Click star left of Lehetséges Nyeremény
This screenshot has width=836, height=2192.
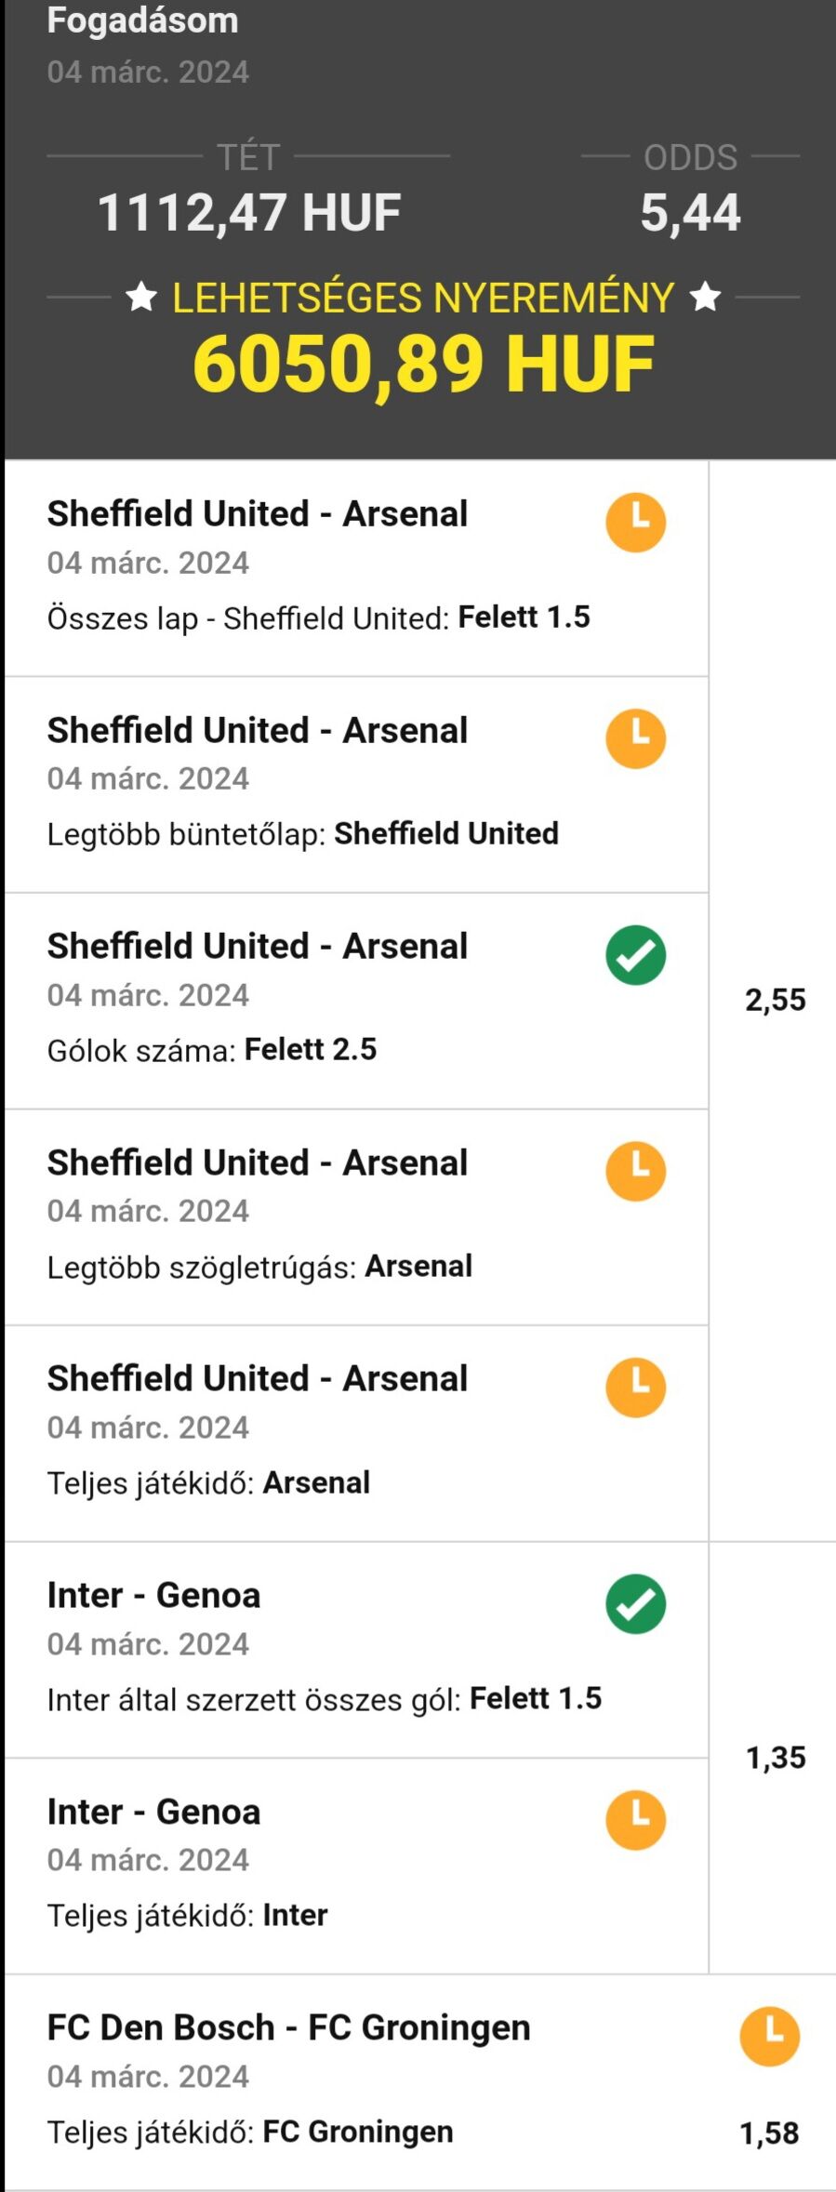tap(141, 298)
